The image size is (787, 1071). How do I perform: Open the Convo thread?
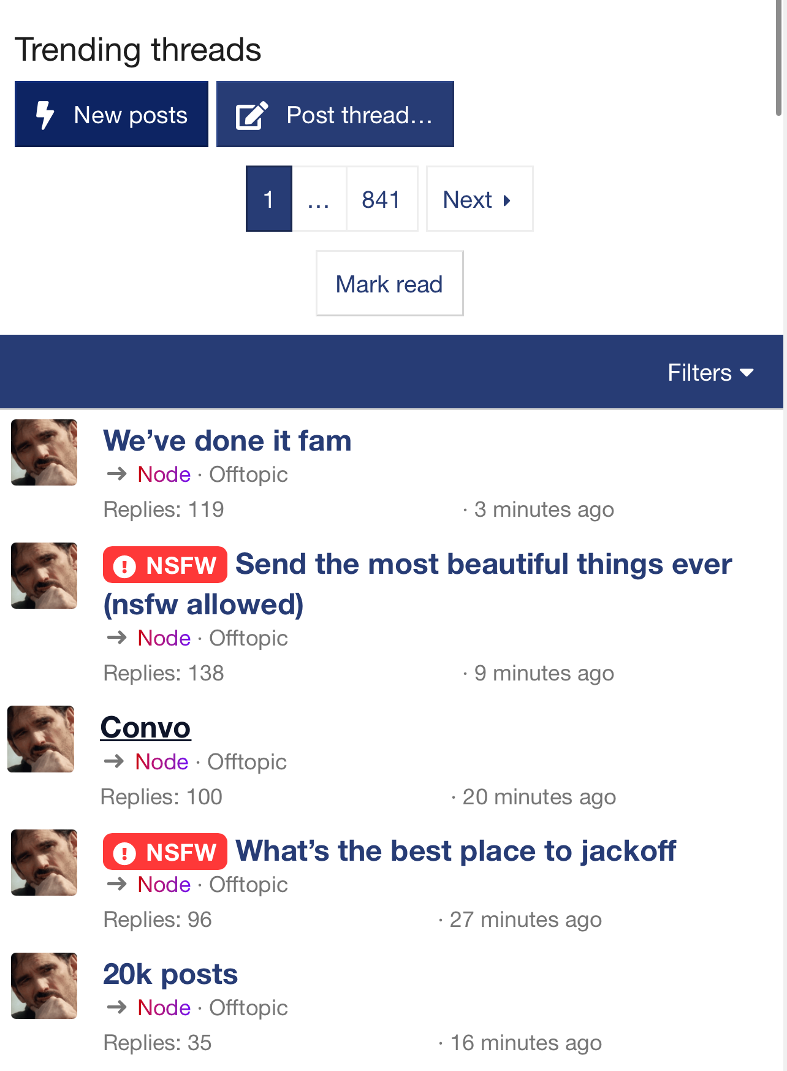tap(146, 728)
